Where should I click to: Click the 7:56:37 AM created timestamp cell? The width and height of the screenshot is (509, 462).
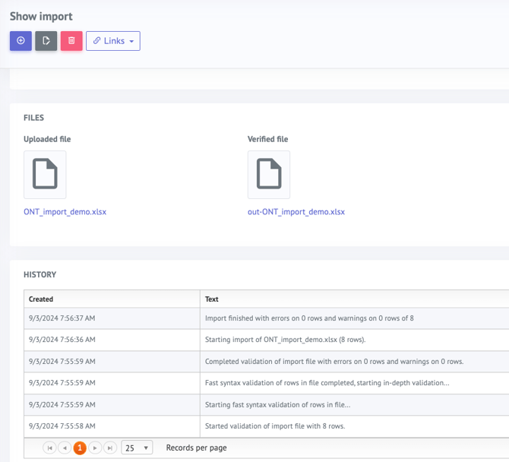(62, 318)
